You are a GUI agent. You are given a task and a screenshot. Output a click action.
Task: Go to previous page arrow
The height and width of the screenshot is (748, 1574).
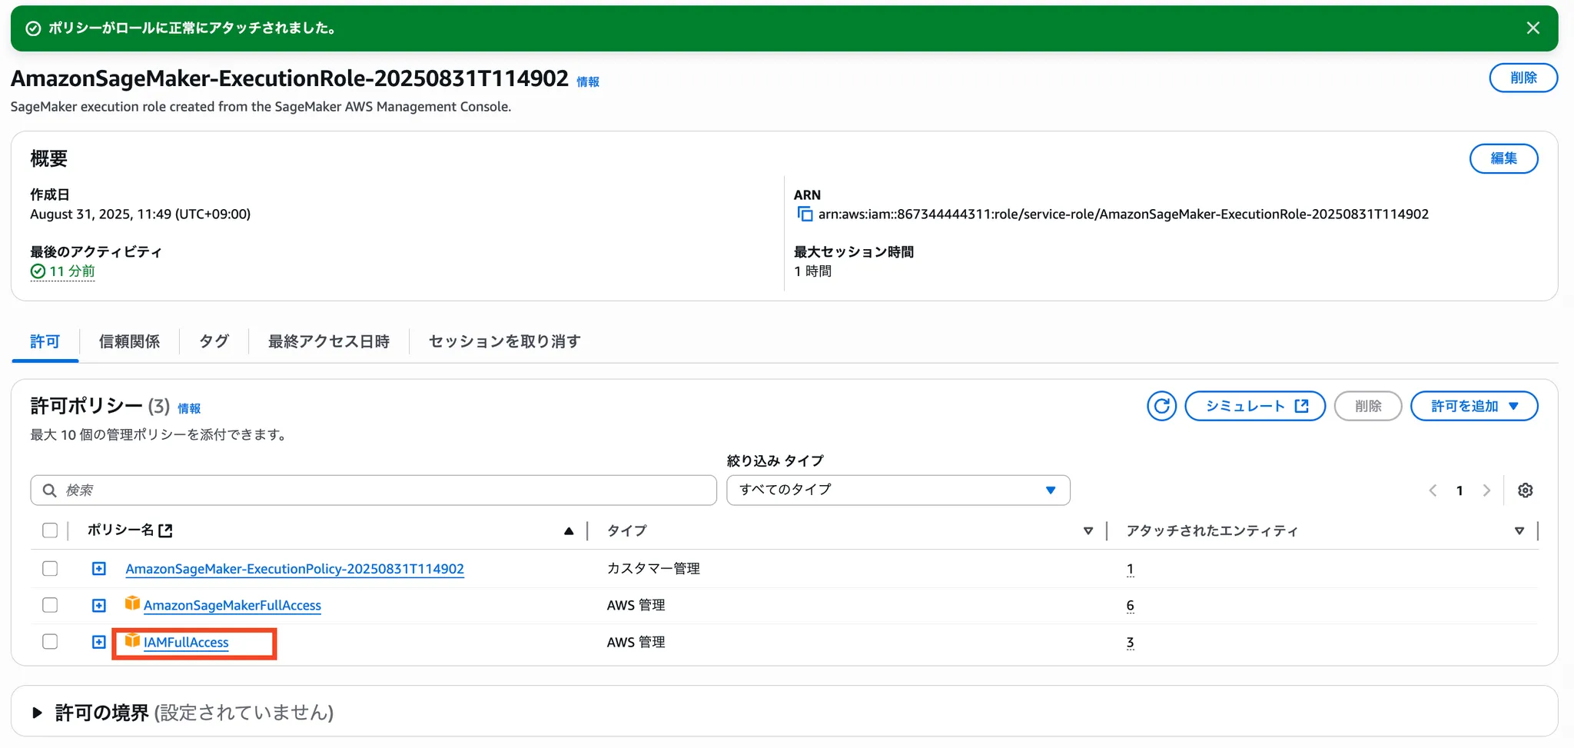point(1433,490)
